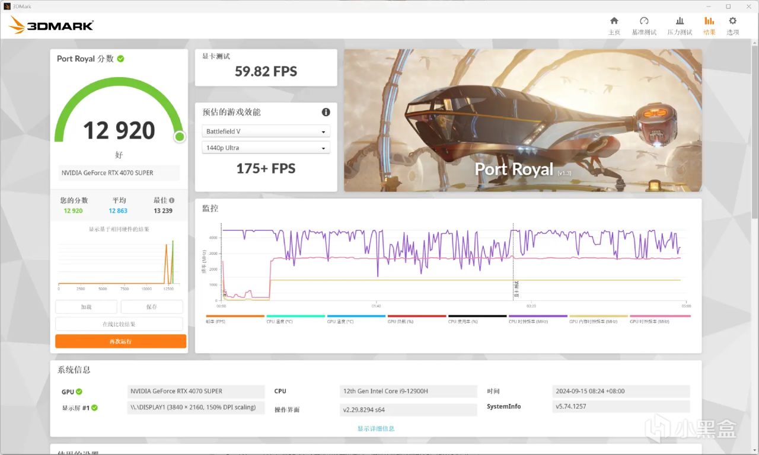Viewport: 759px width, 455px height.
Task: Go to the 主页 home tab
Action: [x=614, y=26]
